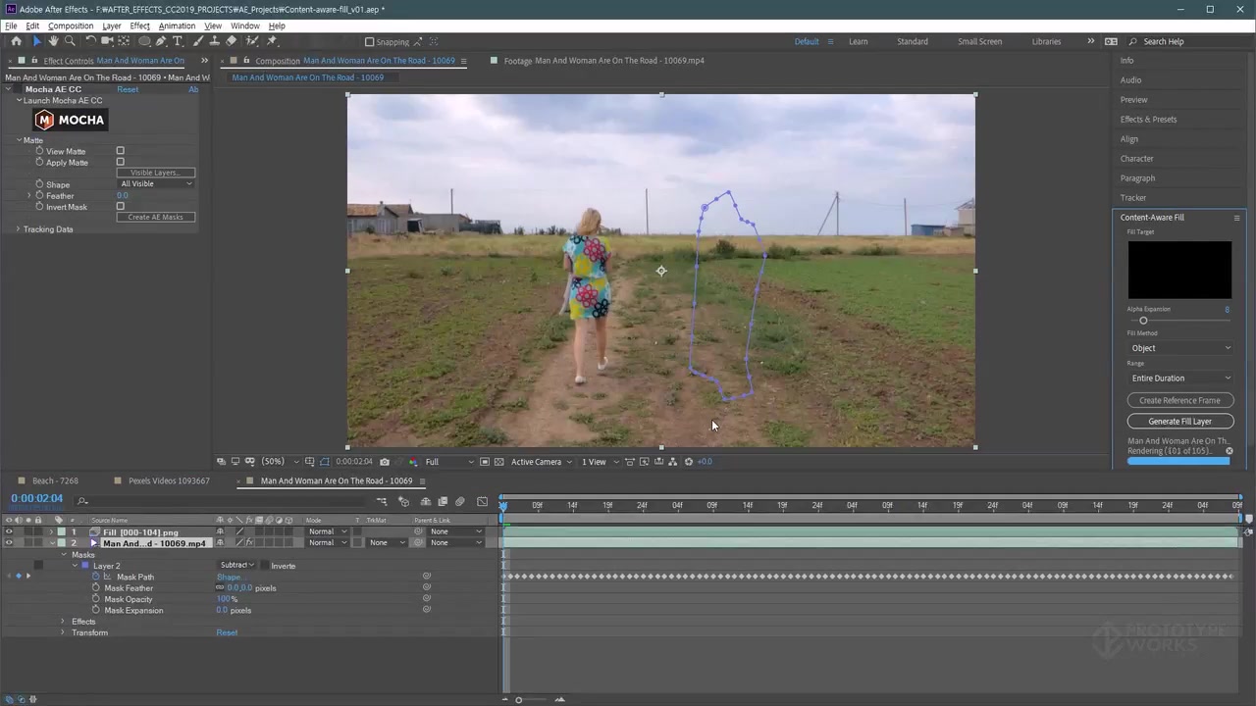Choose the Horizontal Type tool
The height and width of the screenshot is (706, 1256).
coord(178,41)
